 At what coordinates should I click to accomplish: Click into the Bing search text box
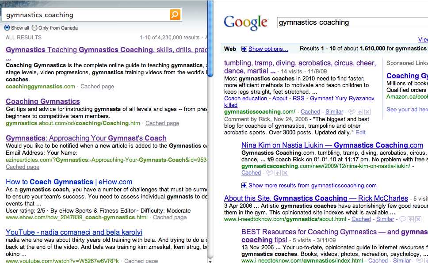pos(86,15)
